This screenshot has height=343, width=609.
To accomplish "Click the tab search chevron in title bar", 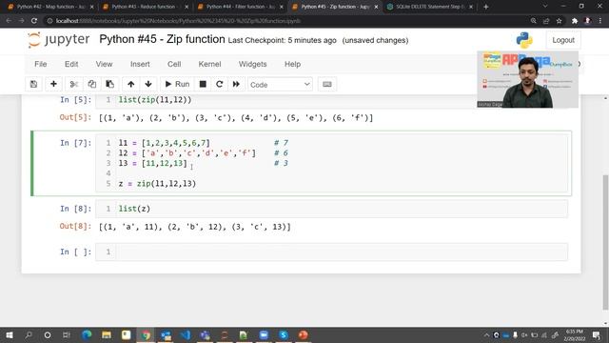I will (545, 7).
